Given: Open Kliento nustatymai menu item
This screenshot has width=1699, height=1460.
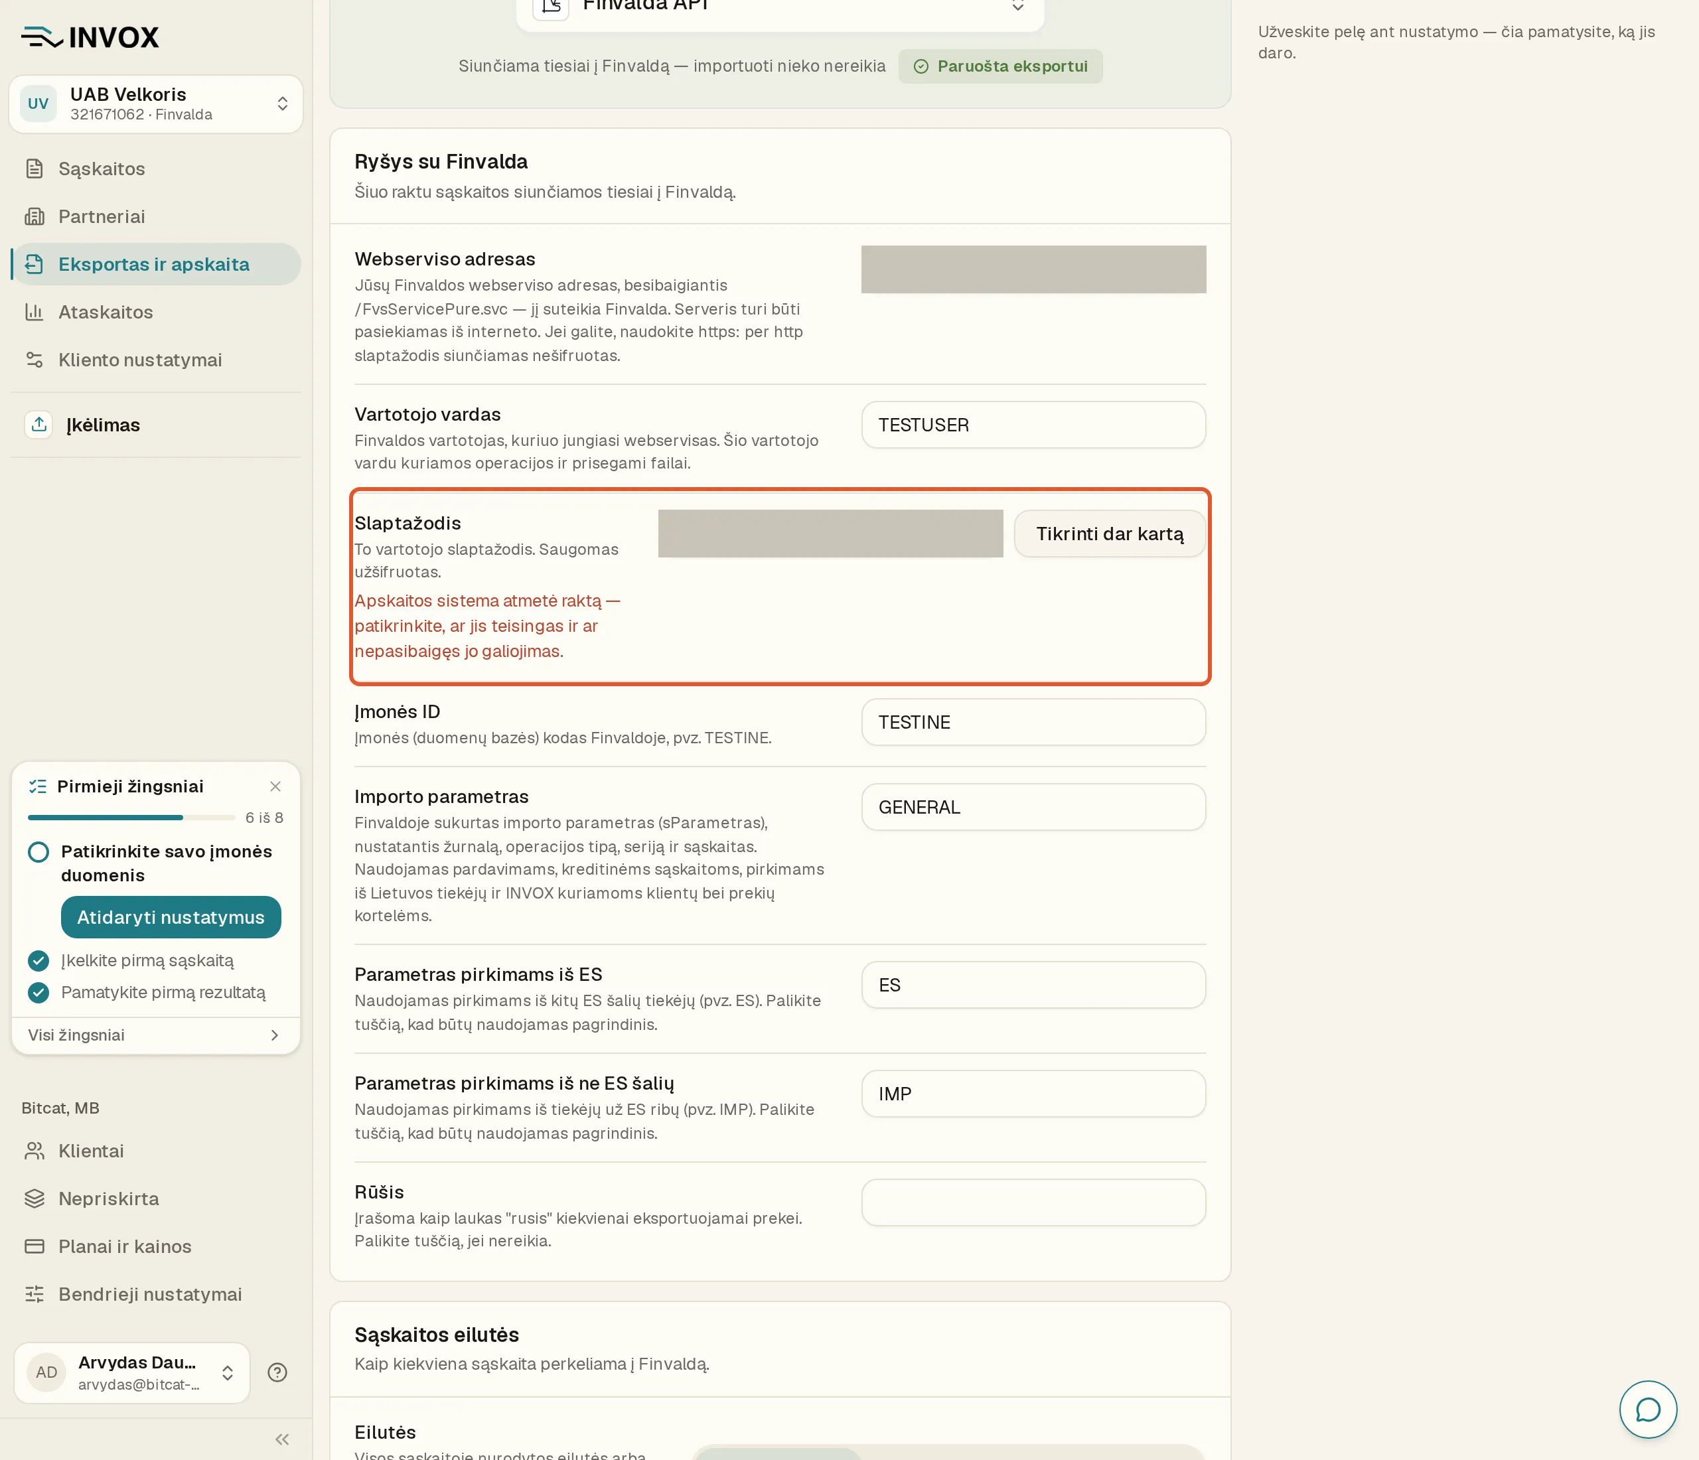Looking at the screenshot, I should [x=156, y=360].
